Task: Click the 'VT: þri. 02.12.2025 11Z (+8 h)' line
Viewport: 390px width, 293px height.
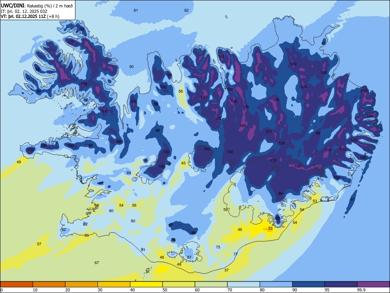Action: click(x=30, y=16)
